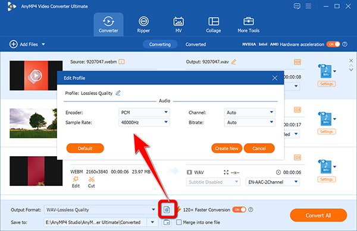Image resolution: width=357 pixels, height=231 pixels.
Task: Open the Faster Conversion help icon
Action: [250, 210]
